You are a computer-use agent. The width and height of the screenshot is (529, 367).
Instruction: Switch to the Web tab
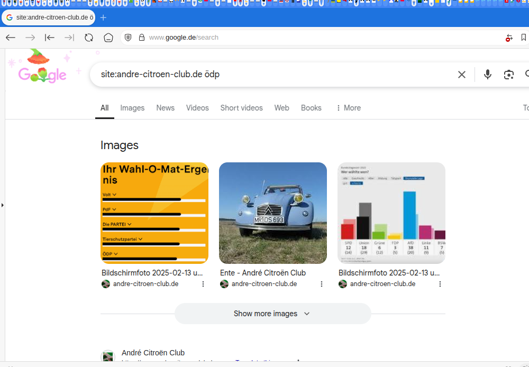pos(282,108)
